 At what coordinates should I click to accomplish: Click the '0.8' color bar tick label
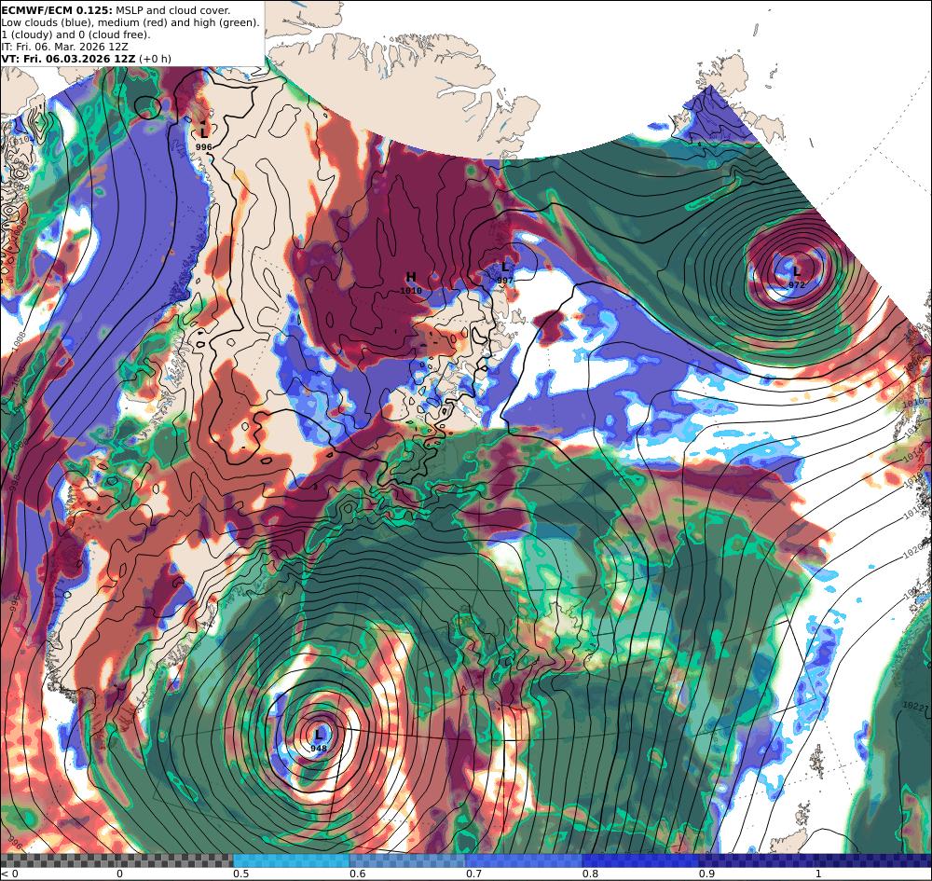coord(590,874)
